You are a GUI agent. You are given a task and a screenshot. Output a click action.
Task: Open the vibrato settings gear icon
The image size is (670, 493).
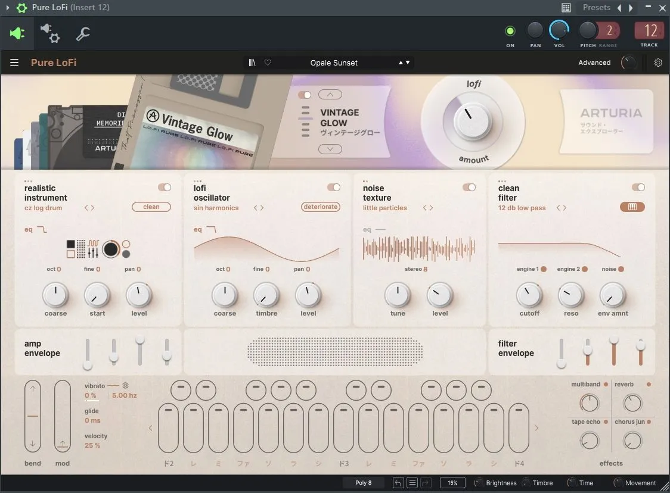pos(126,385)
